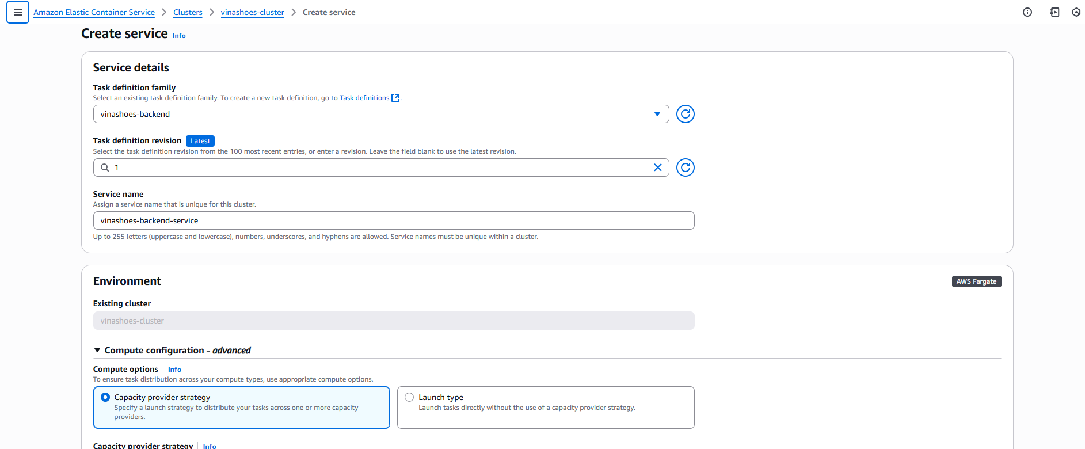Refresh the task definition revision list

point(685,168)
